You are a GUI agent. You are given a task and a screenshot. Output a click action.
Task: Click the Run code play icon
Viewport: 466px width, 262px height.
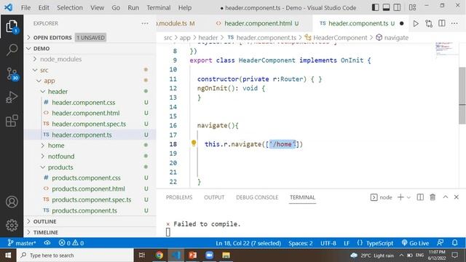(x=416, y=23)
